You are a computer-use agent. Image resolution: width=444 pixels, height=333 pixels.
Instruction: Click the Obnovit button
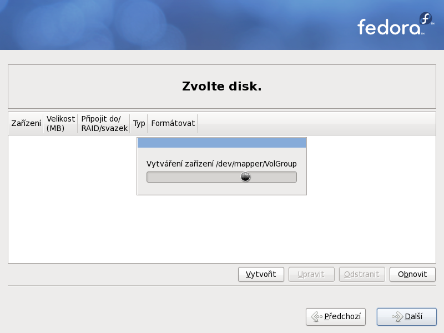(412, 274)
